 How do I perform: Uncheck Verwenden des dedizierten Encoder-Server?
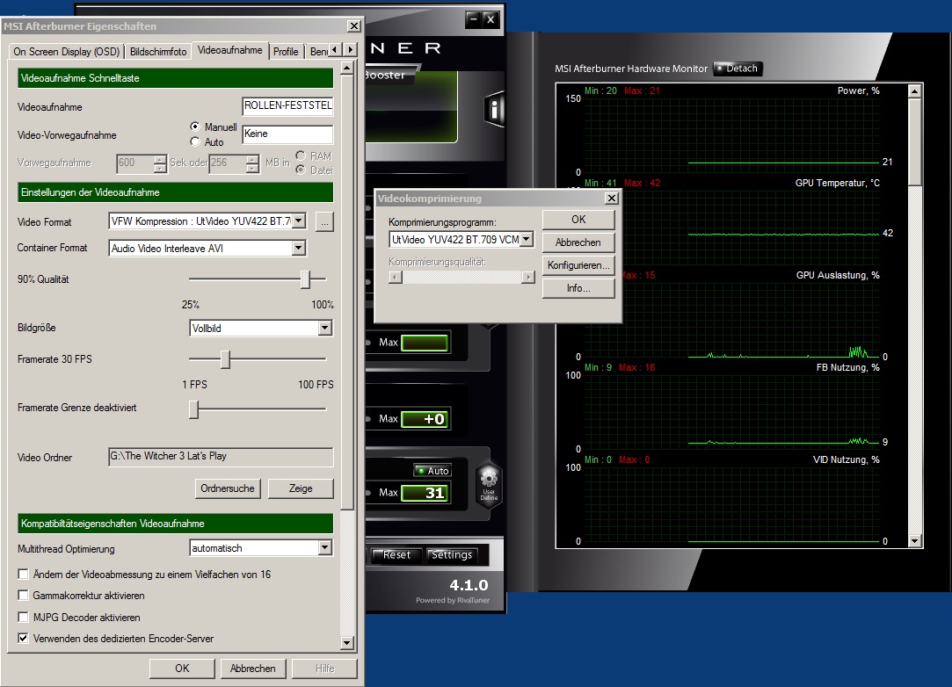(x=23, y=639)
